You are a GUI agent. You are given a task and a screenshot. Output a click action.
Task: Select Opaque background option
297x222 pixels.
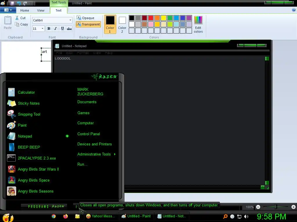86,18
